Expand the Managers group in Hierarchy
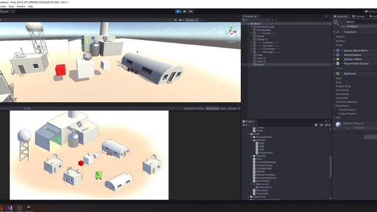Viewport: 377px width, 212px height. coord(252,52)
